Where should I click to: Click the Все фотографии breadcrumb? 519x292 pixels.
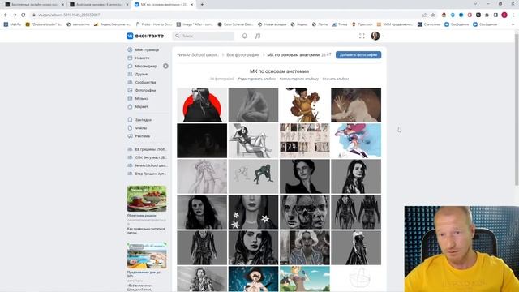point(243,55)
